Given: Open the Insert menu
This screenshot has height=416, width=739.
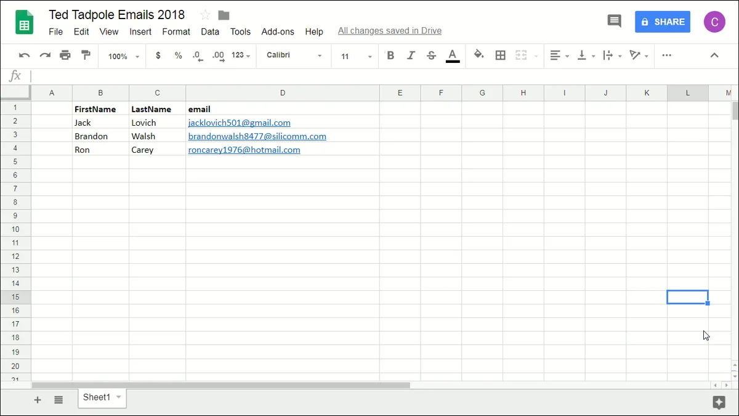Looking at the screenshot, I should [x=140, y=31].
